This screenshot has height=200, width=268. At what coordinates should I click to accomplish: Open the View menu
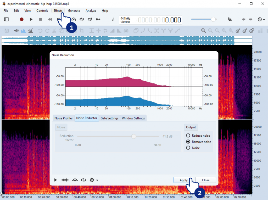tap(27, 11)
